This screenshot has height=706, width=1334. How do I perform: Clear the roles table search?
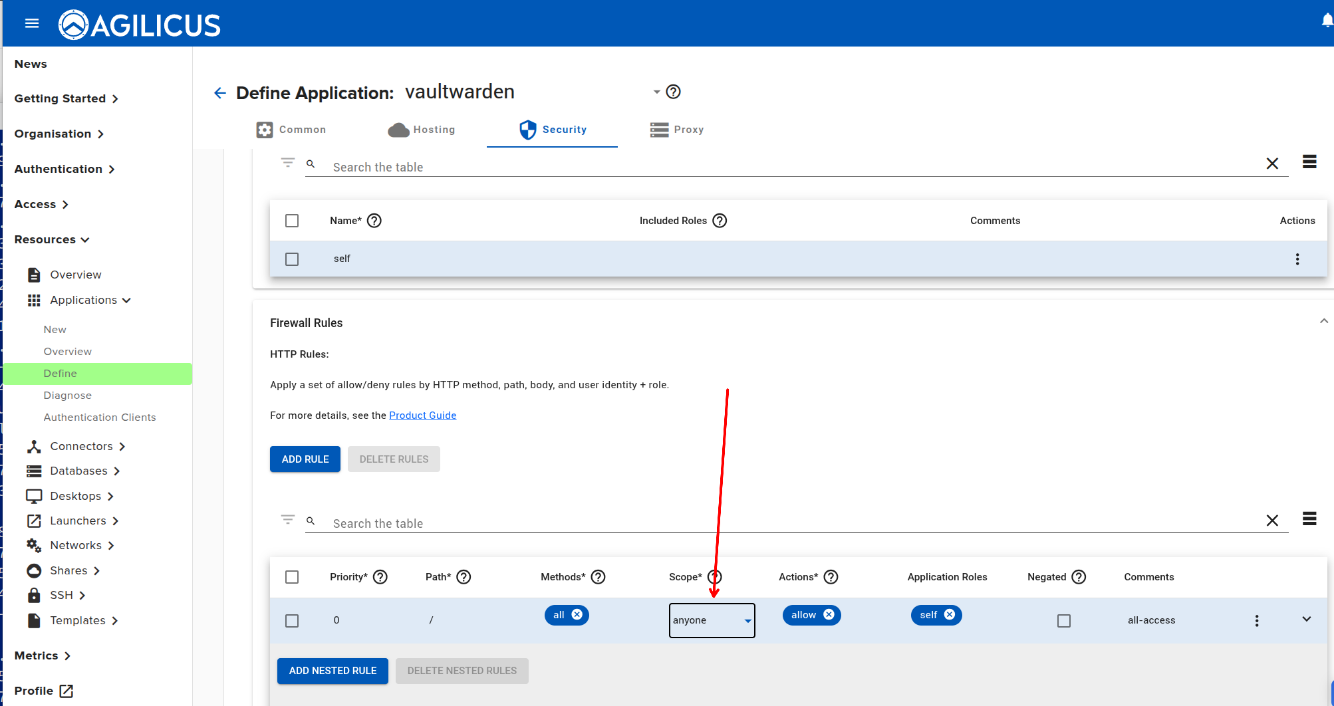[x=1272, y=164]
